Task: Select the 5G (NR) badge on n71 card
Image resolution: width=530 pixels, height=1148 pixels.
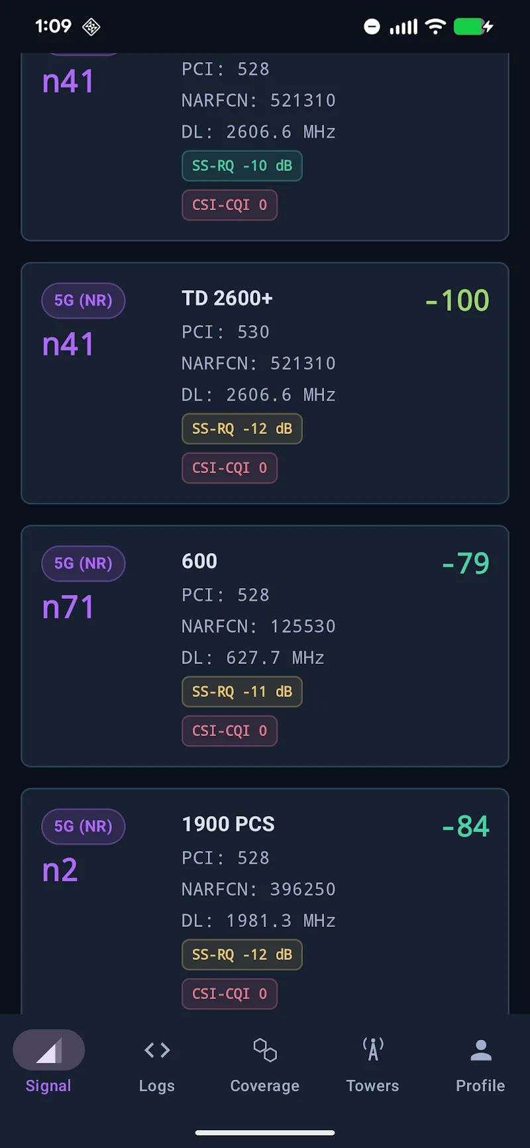Action: click(83, 564)
